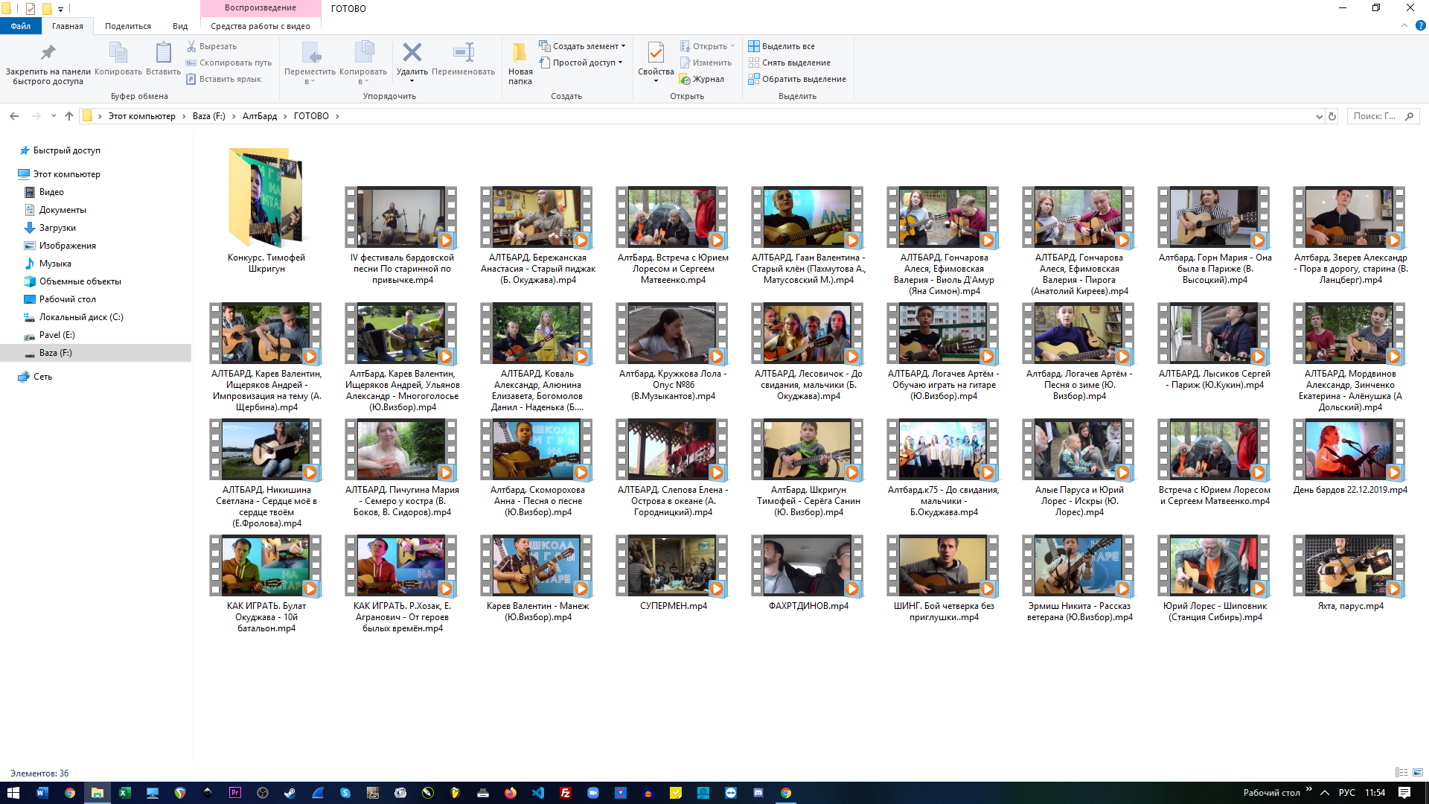This screenshot has height=804, width=1429.
Task: Click Этот компьютер in address path
Action: point(142,116)
